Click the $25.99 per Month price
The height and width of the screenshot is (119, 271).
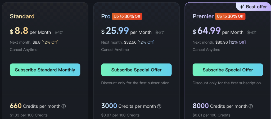click(x=127, y=31)
